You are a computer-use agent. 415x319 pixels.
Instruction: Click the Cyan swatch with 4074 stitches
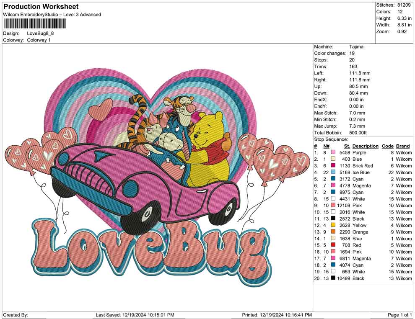click(x=333, y=265)
